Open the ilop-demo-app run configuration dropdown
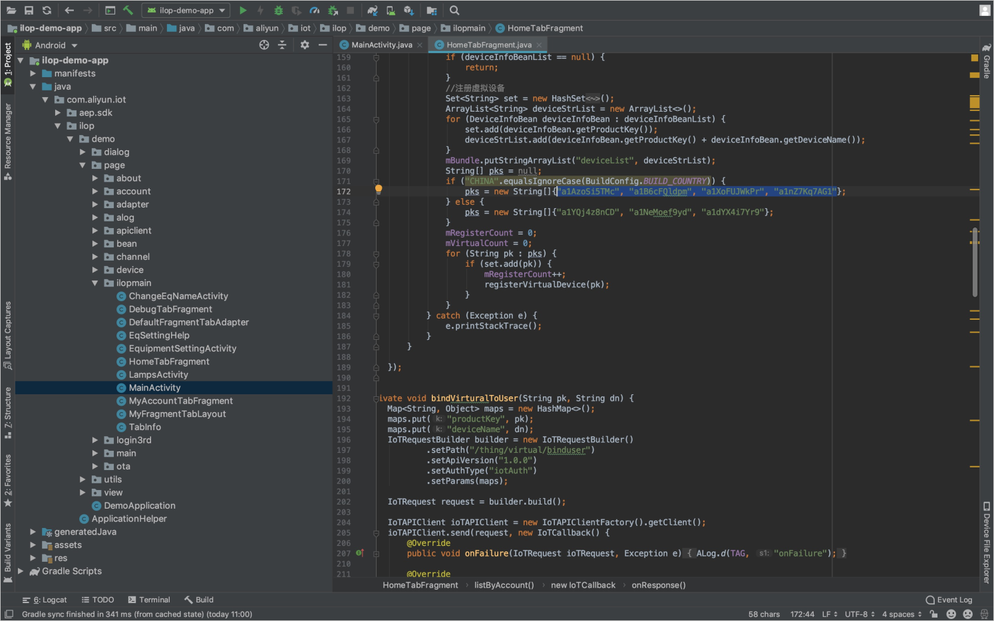This screenshot has width=994, height=621. 186,11
